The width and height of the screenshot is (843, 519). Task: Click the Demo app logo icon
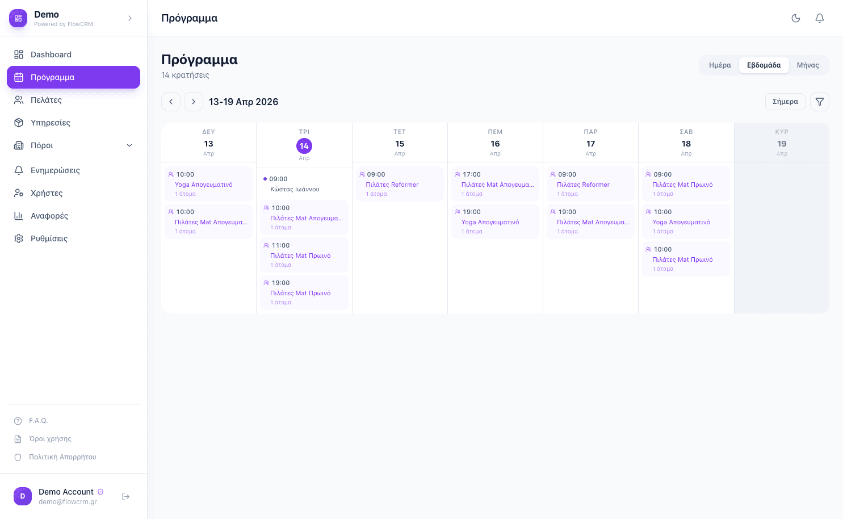18,18
